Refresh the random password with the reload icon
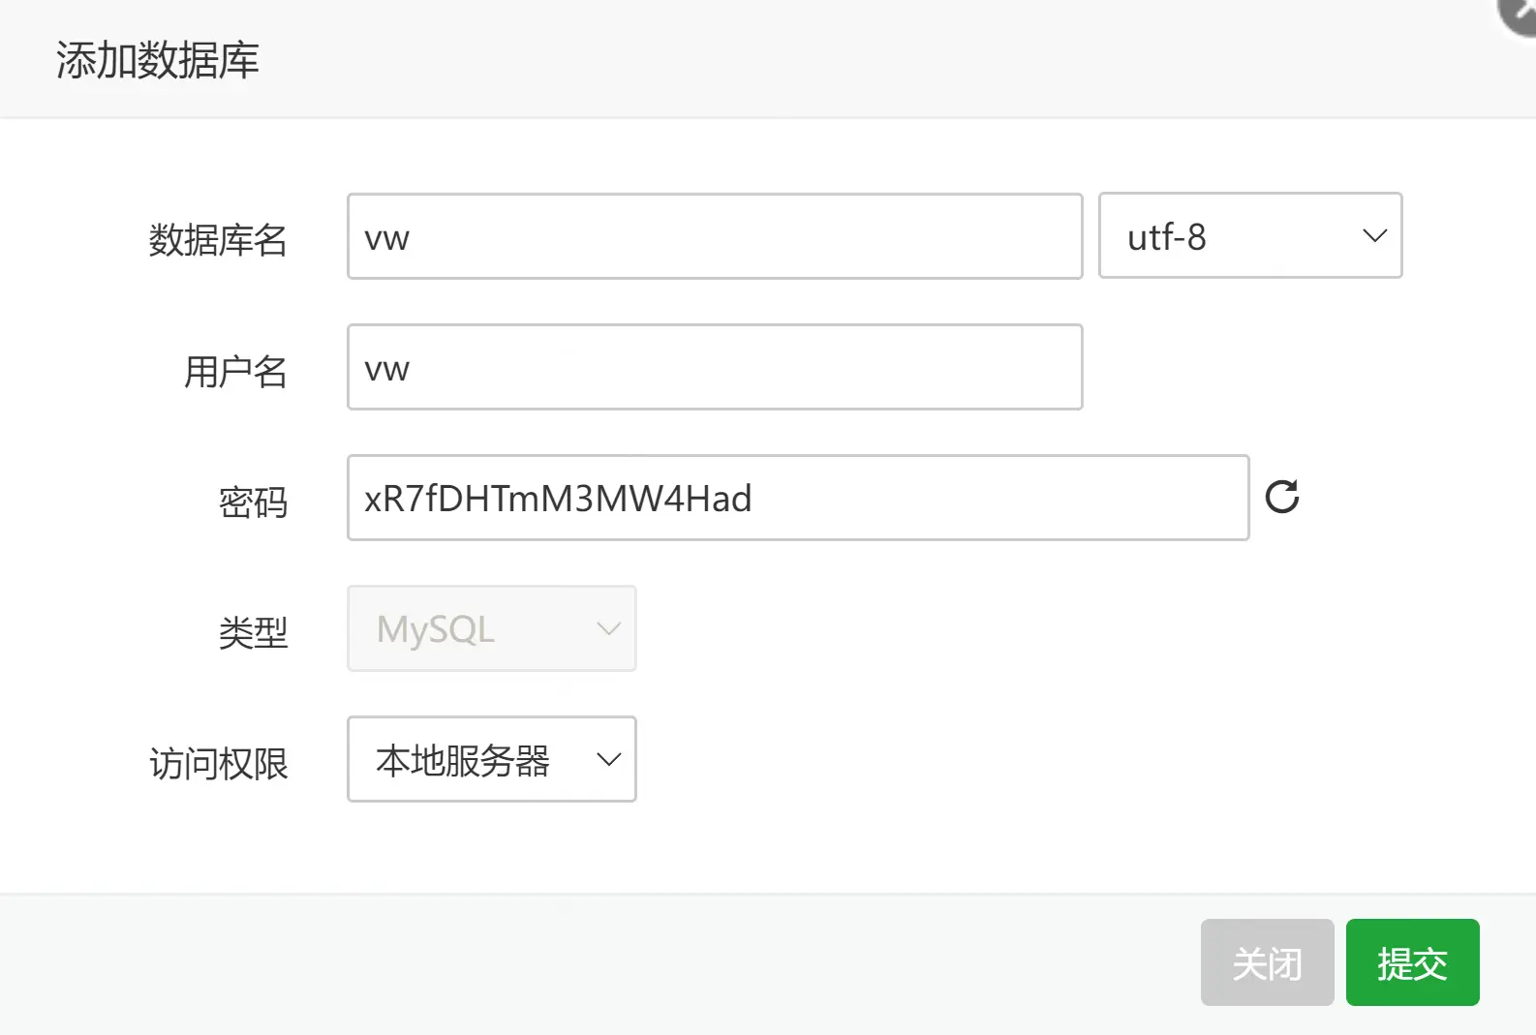Viewport: 1536px width, 1035px height. pos(1282,498)
